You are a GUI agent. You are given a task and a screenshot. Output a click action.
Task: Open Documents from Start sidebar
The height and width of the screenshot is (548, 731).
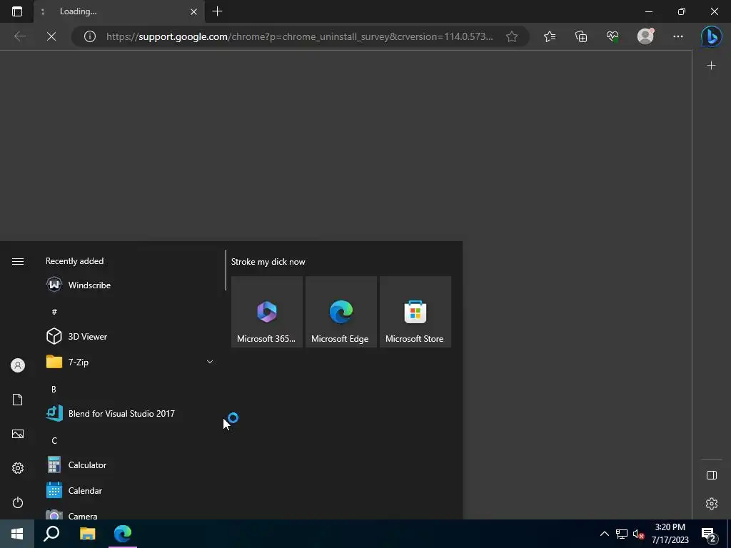coord(18,400)
